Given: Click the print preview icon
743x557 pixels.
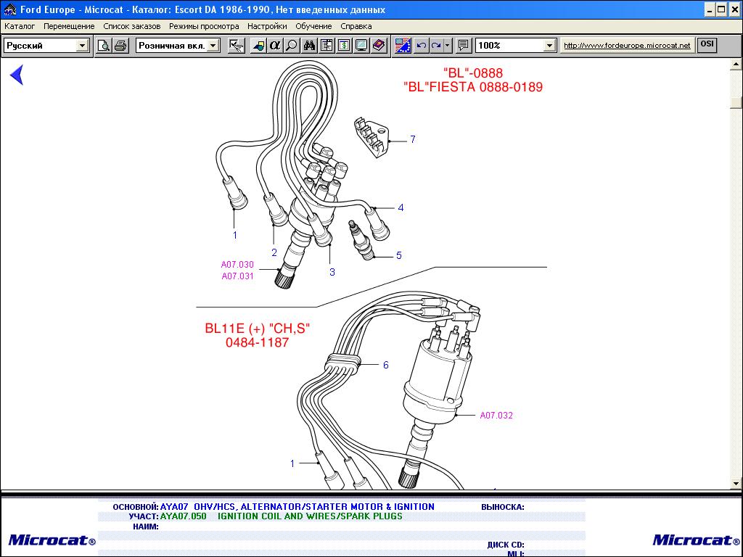Looking at the screenshot, I should click(x=104, y=46).
